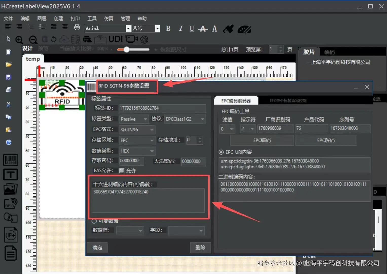387x274 pixels.
Task: Select the 可变数据 radio button
Action: pyautogui.click(x=94, y=221)
